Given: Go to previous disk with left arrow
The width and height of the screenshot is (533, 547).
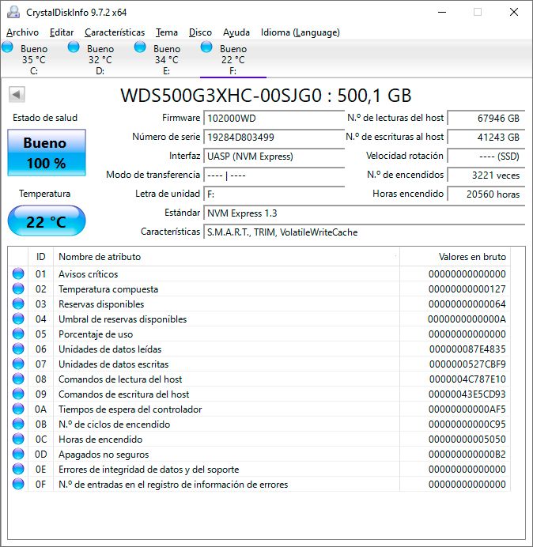Looking at the screenshot, I should point(17,94).
